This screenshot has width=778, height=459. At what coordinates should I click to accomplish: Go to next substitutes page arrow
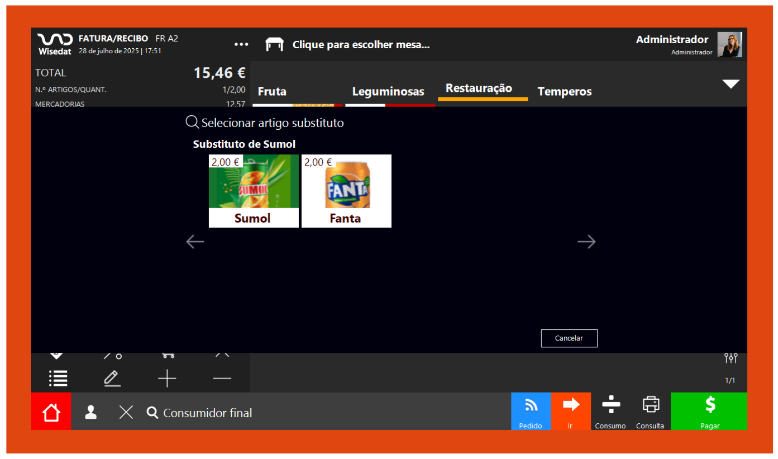(x=586, y=242)
